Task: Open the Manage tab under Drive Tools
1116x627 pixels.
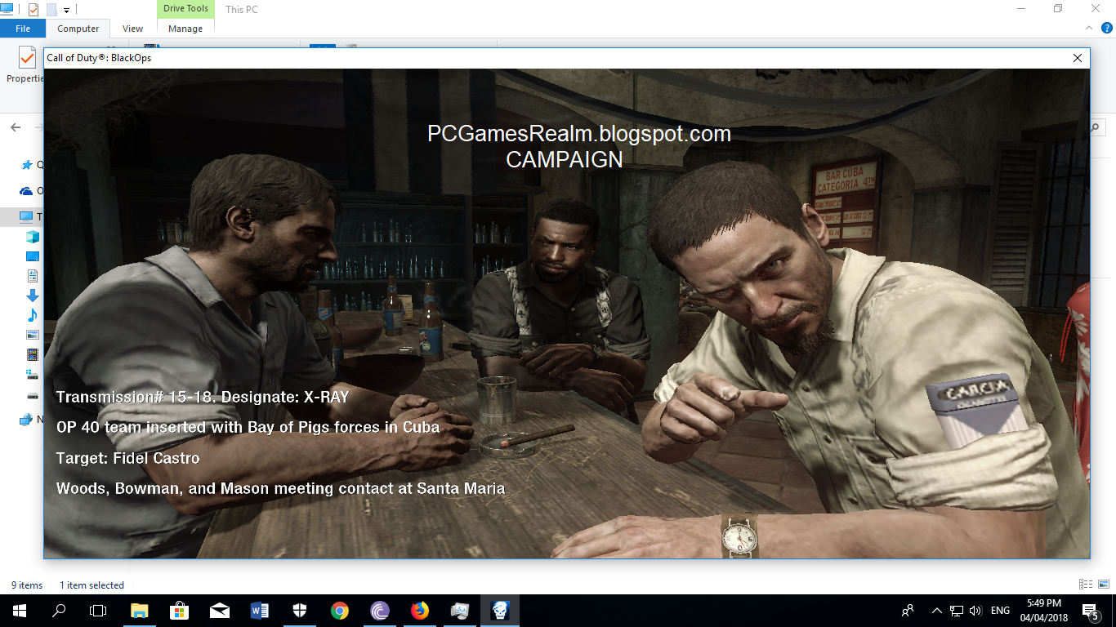Action: (x=185, y=29)
